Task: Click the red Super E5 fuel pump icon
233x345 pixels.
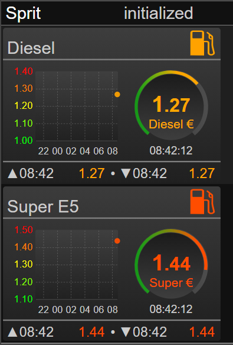Action: pyautogui.click(x=202, y=202)
